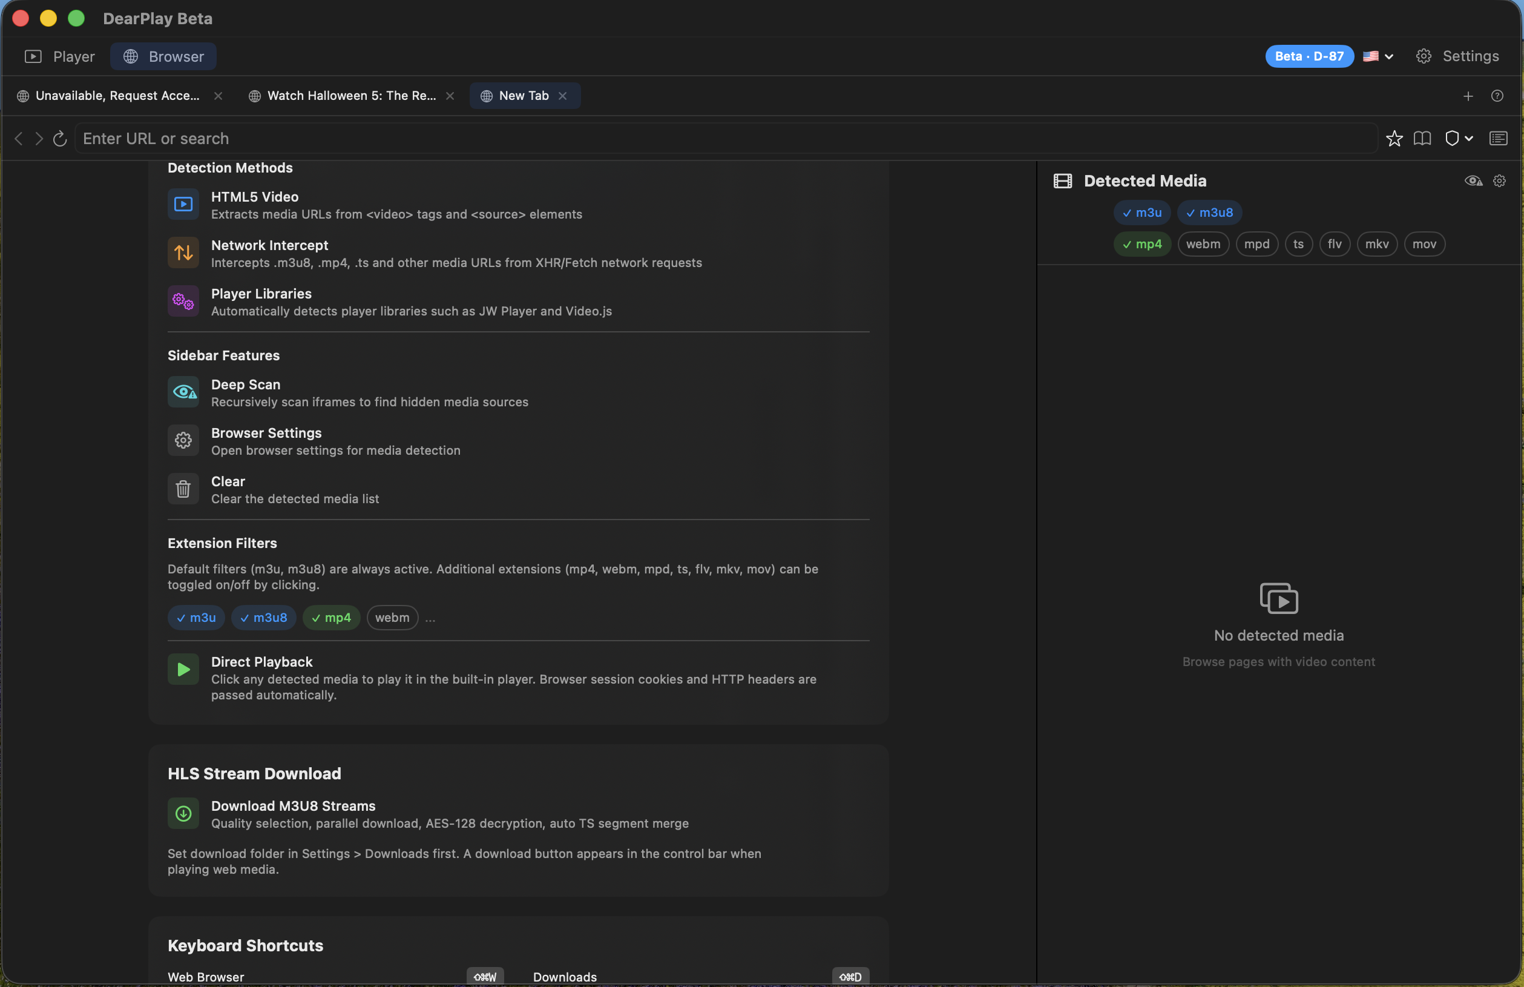Close the New Tab tab

click(562, 96)
